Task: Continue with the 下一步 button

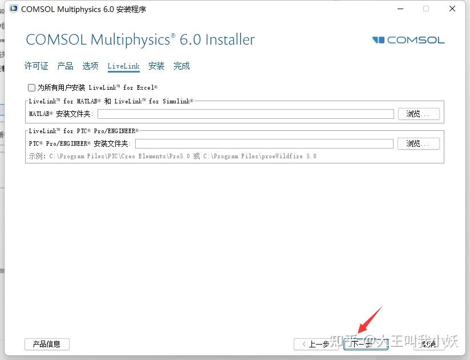Action: 366,344
